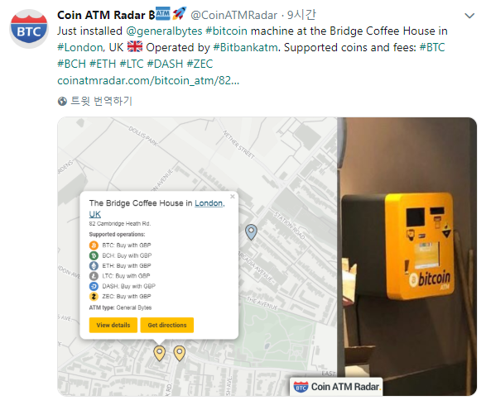
Task: Open the coinatmradar.com/bitcoin_atm link
Action: (148, 80)
